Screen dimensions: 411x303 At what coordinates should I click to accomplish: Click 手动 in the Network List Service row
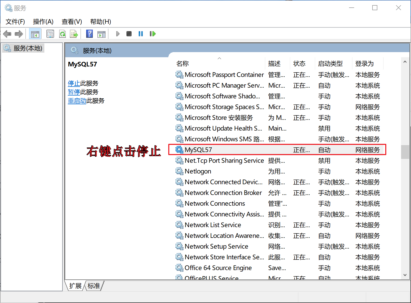(324, 225)
